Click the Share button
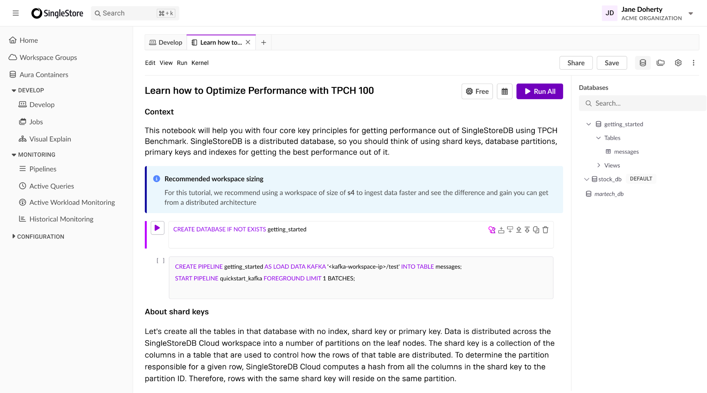The height and width of the screenshot is (393, 707). coord(576,63)
